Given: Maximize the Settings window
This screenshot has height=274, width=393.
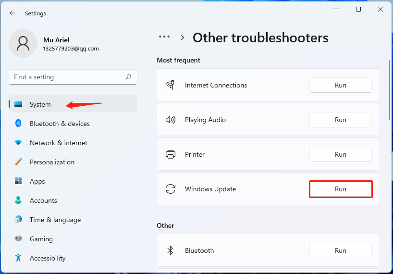Looking at the screenshot, I should click(x=358, y=9).
